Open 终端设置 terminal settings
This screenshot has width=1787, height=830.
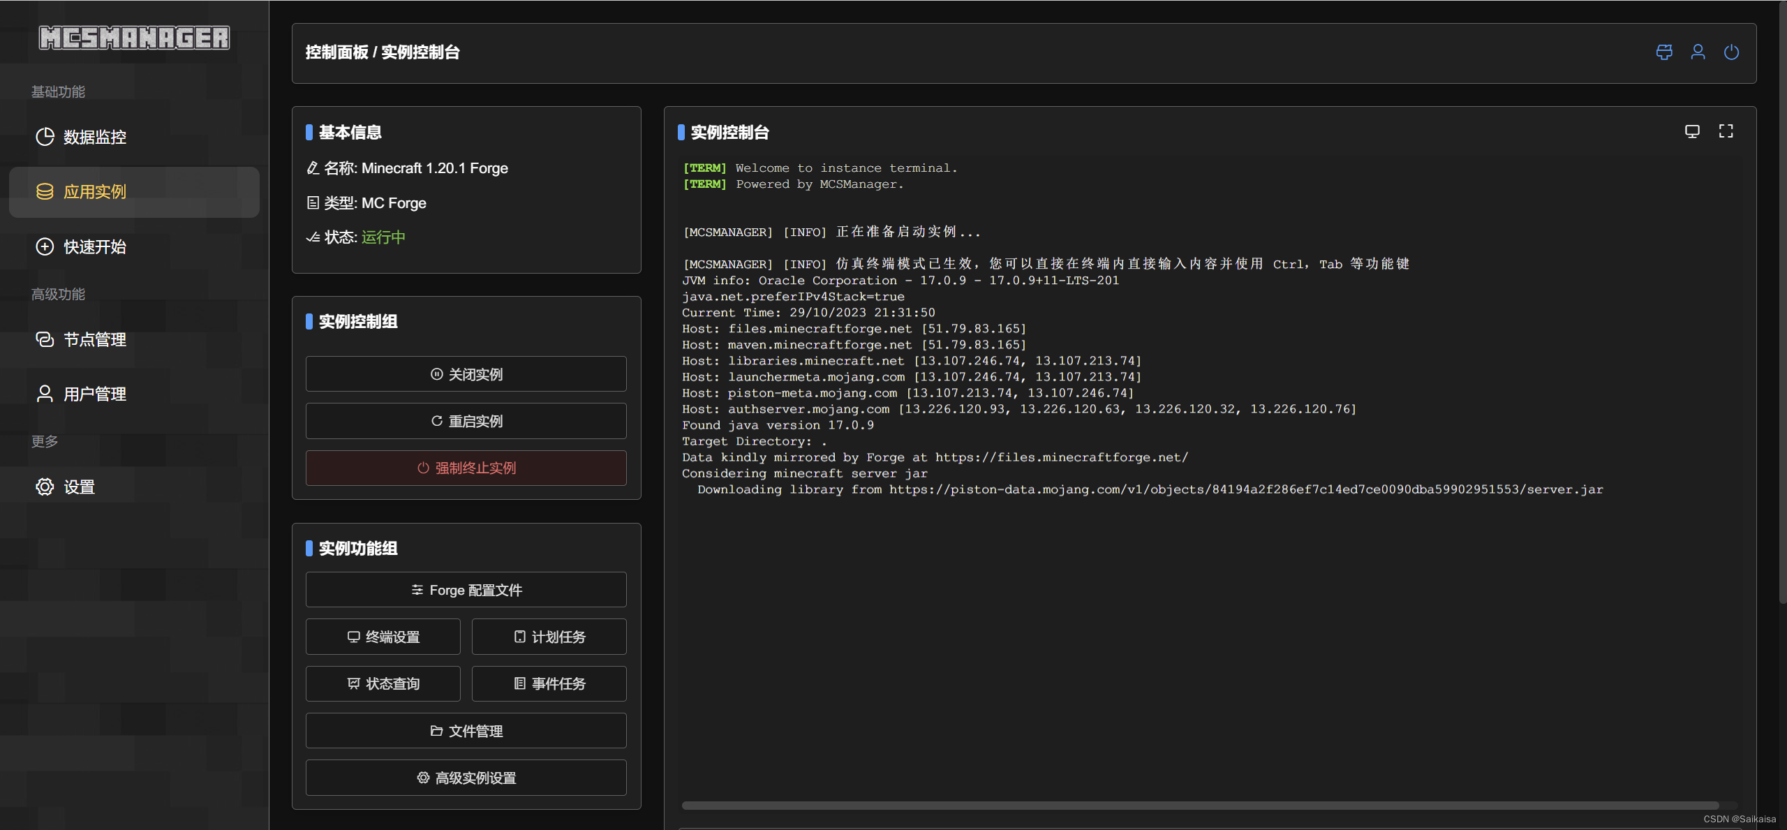click(383, 637)
